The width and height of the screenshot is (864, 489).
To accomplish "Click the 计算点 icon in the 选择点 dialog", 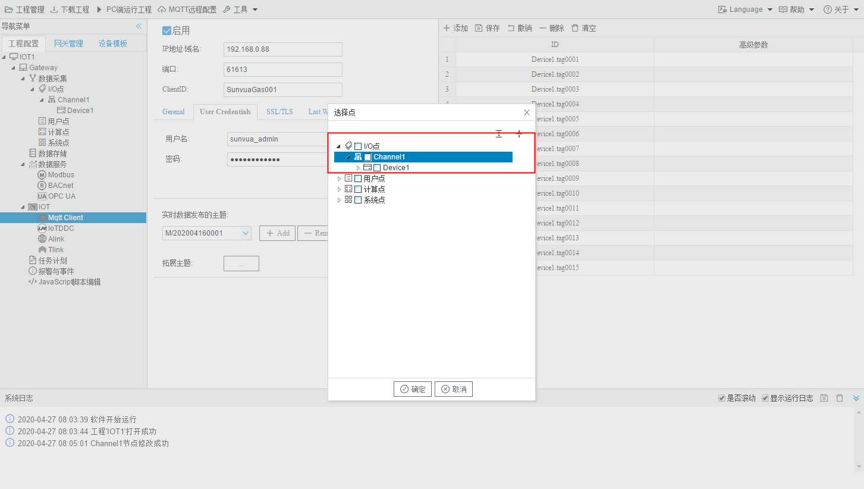I will click(x=348, y=189).
